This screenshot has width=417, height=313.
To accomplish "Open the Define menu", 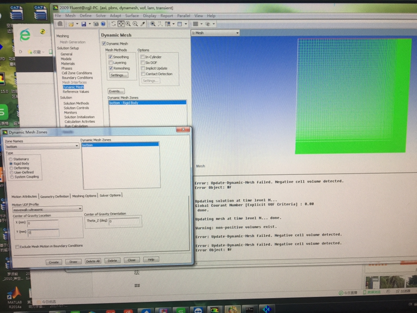I will pos(86,16).
